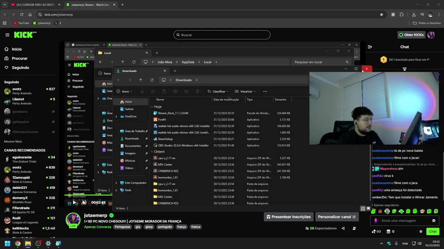This screenshot has height=249, width=444.
Task: Open the chat shop icon
Action: 389,231
